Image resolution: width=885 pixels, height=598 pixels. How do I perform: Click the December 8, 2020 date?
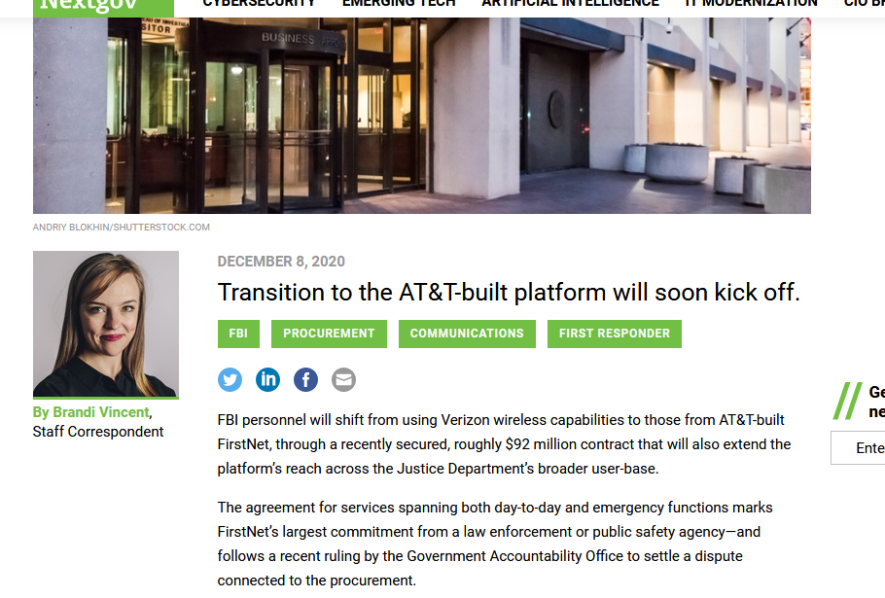pyautogui.click(x=281, y=262)
